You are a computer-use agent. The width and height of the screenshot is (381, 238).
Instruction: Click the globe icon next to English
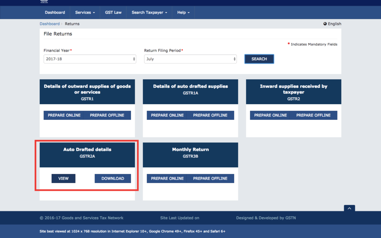click(325, 24)
